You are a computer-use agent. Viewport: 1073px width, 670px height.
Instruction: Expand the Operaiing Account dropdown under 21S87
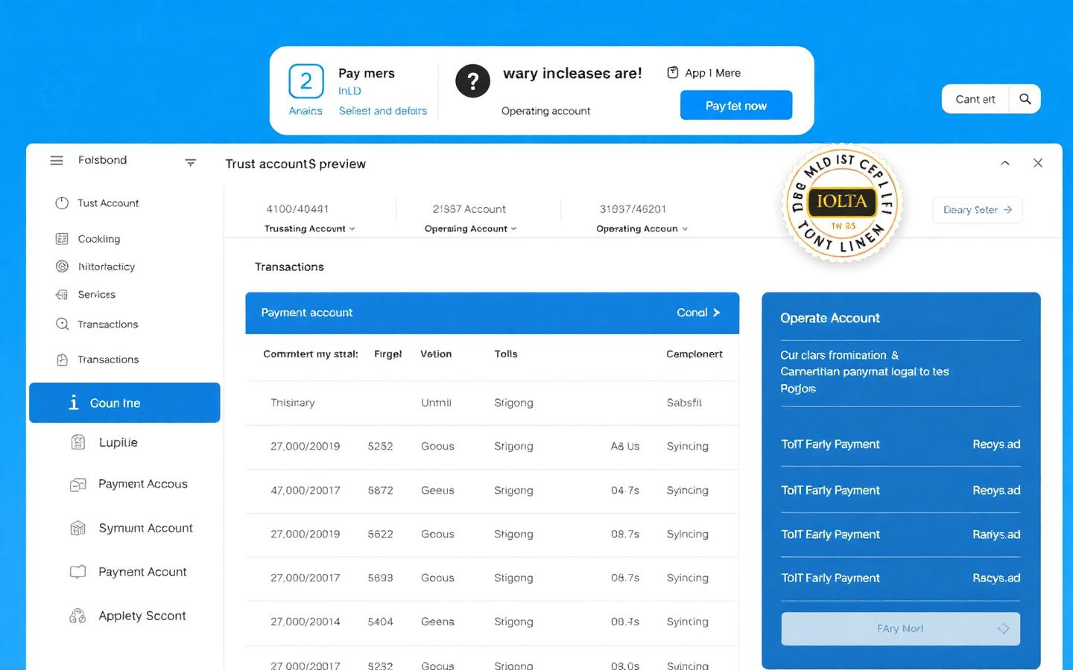[x=470, y=229]
